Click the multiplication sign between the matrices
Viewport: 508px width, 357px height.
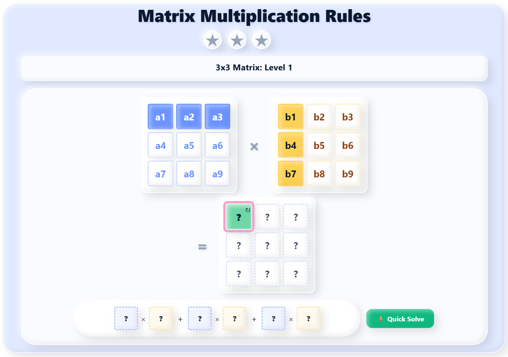tap(254, 147)
